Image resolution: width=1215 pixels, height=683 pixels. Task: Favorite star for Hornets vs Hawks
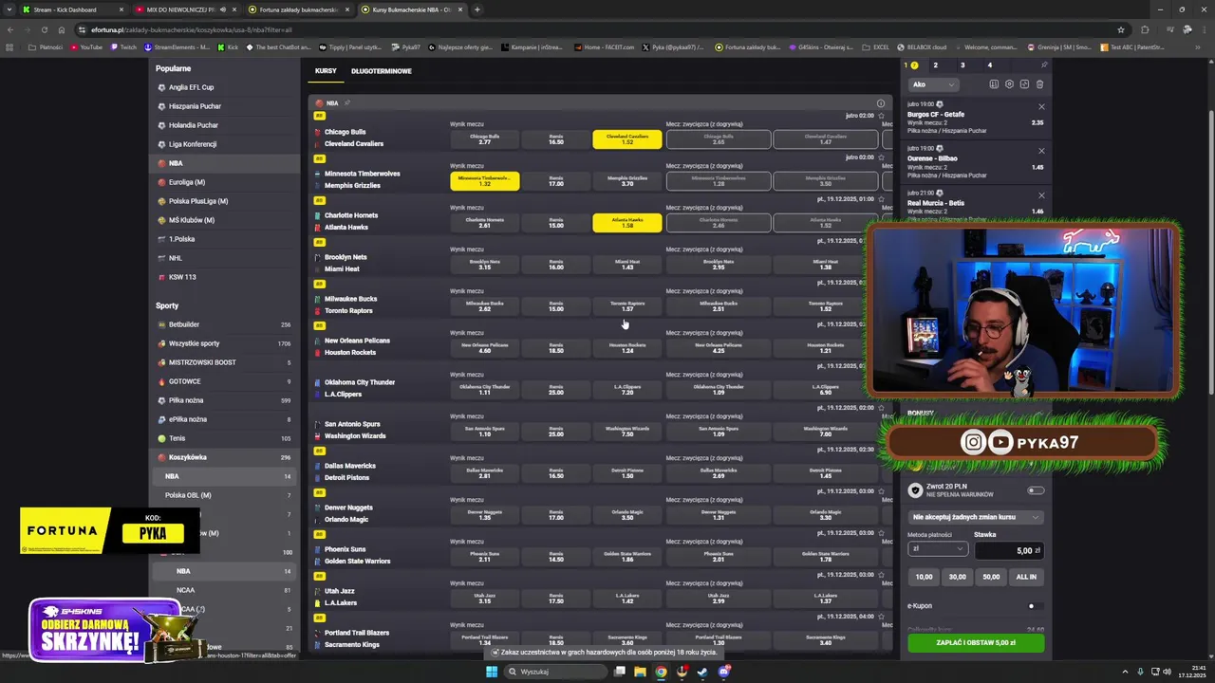881,199
